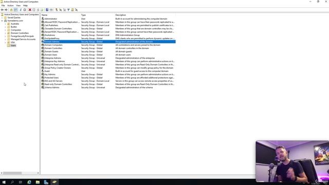Click the Guest user icon in the list
Screen dimensions: 329x185
pyautogui.click(x=43, y=71)
